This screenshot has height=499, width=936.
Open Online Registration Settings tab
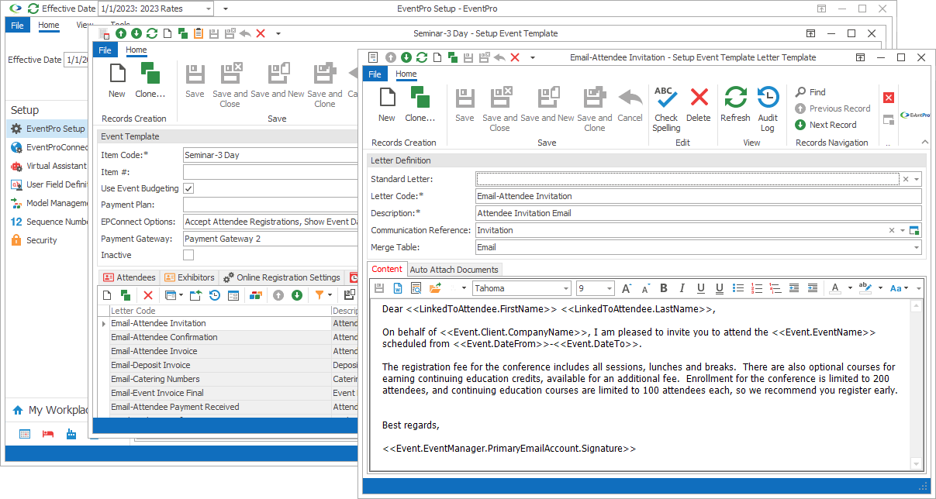(282, 277)
